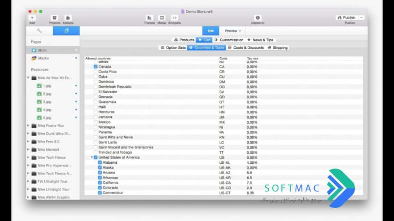The height and width of the screenshot is (221, 394).
Task: Click the Nike Tech Fleece A folder icon
Action: (34, 174)
